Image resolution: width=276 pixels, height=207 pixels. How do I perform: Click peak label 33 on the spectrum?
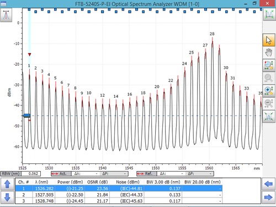[x=246, y=88]
